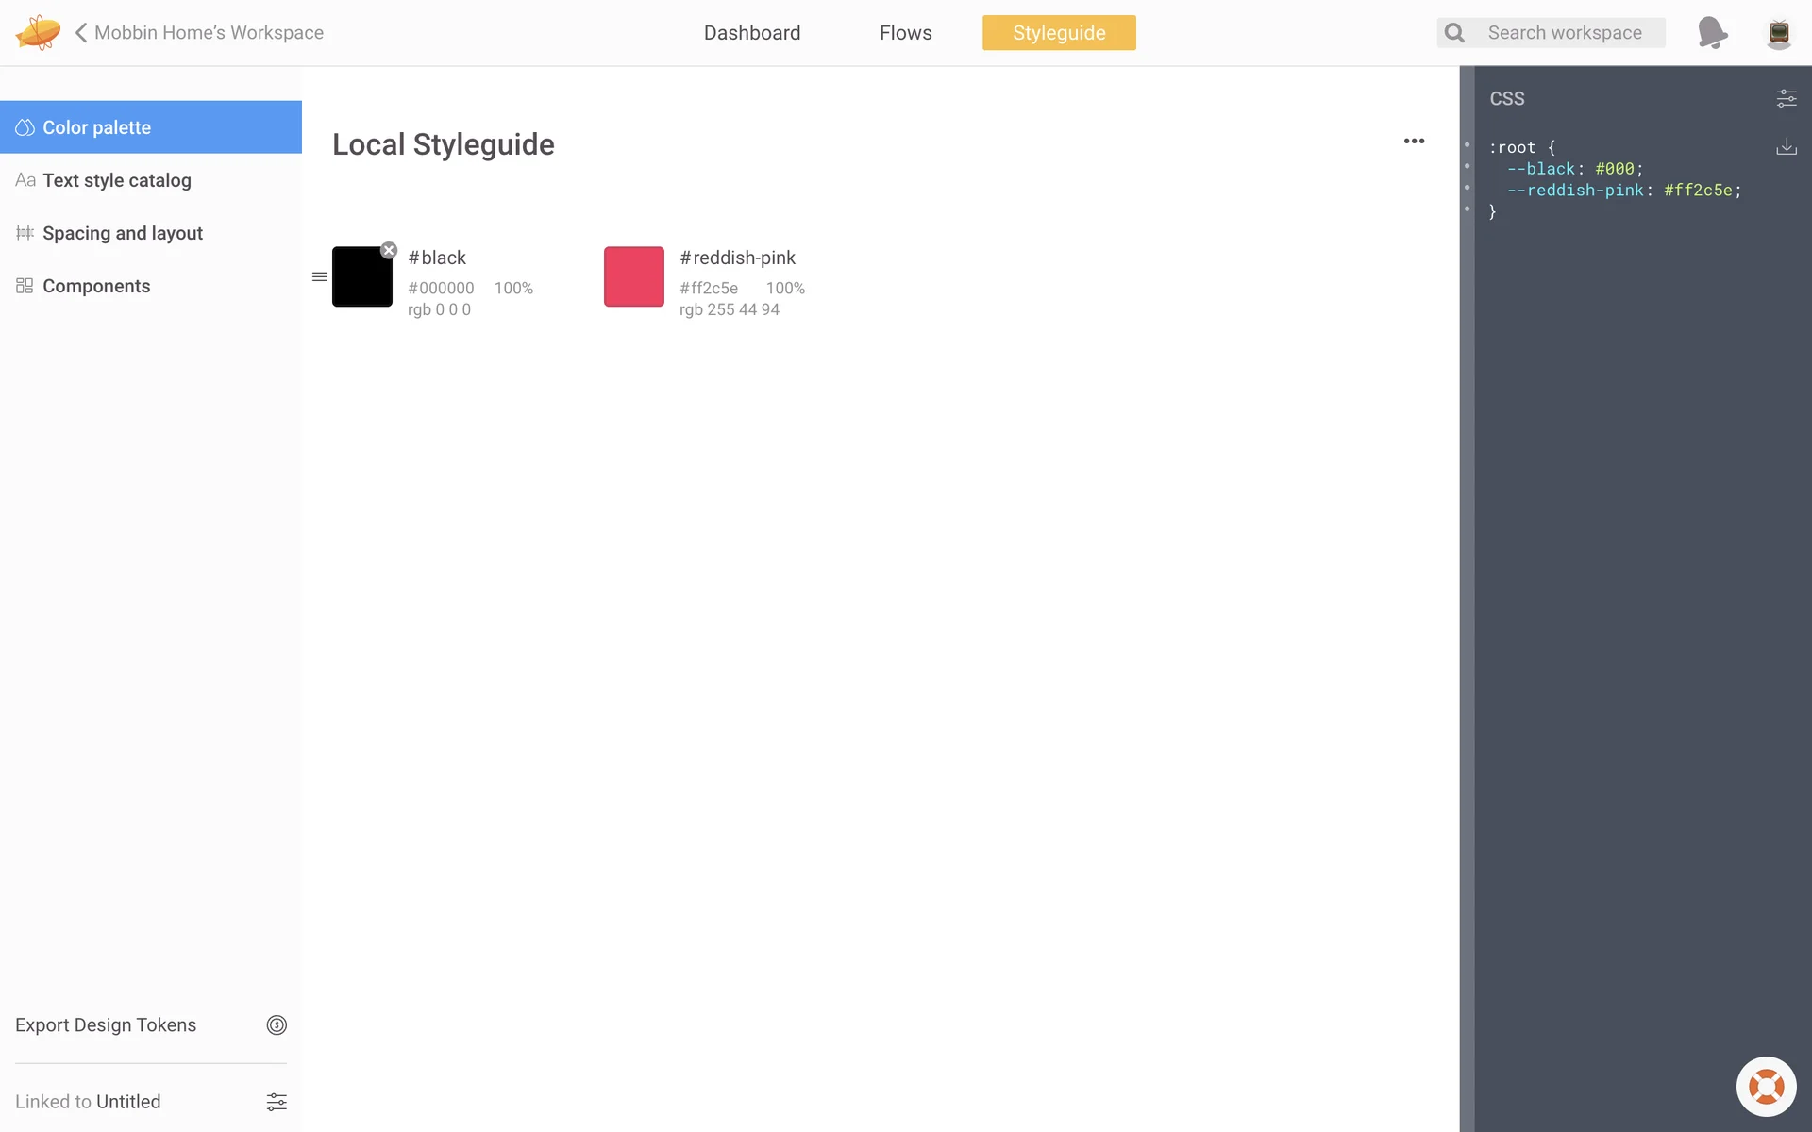Open Local Styleguide three-dots menu

tap(1414, 141)
